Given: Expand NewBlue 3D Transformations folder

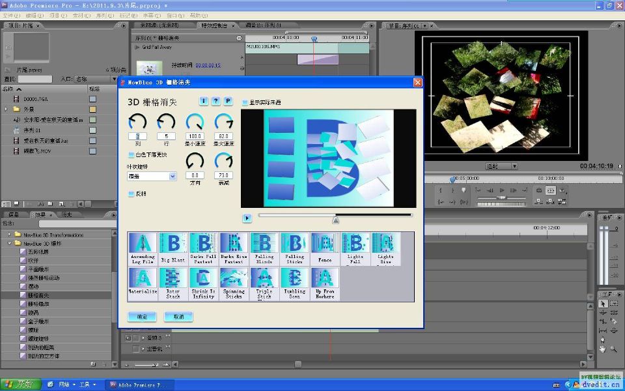Looking at the screenshot, I should click(x=10, y=235).
